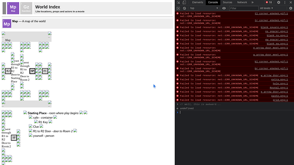
Task: Clear the console with the clear icon
Action: (184, 8)
